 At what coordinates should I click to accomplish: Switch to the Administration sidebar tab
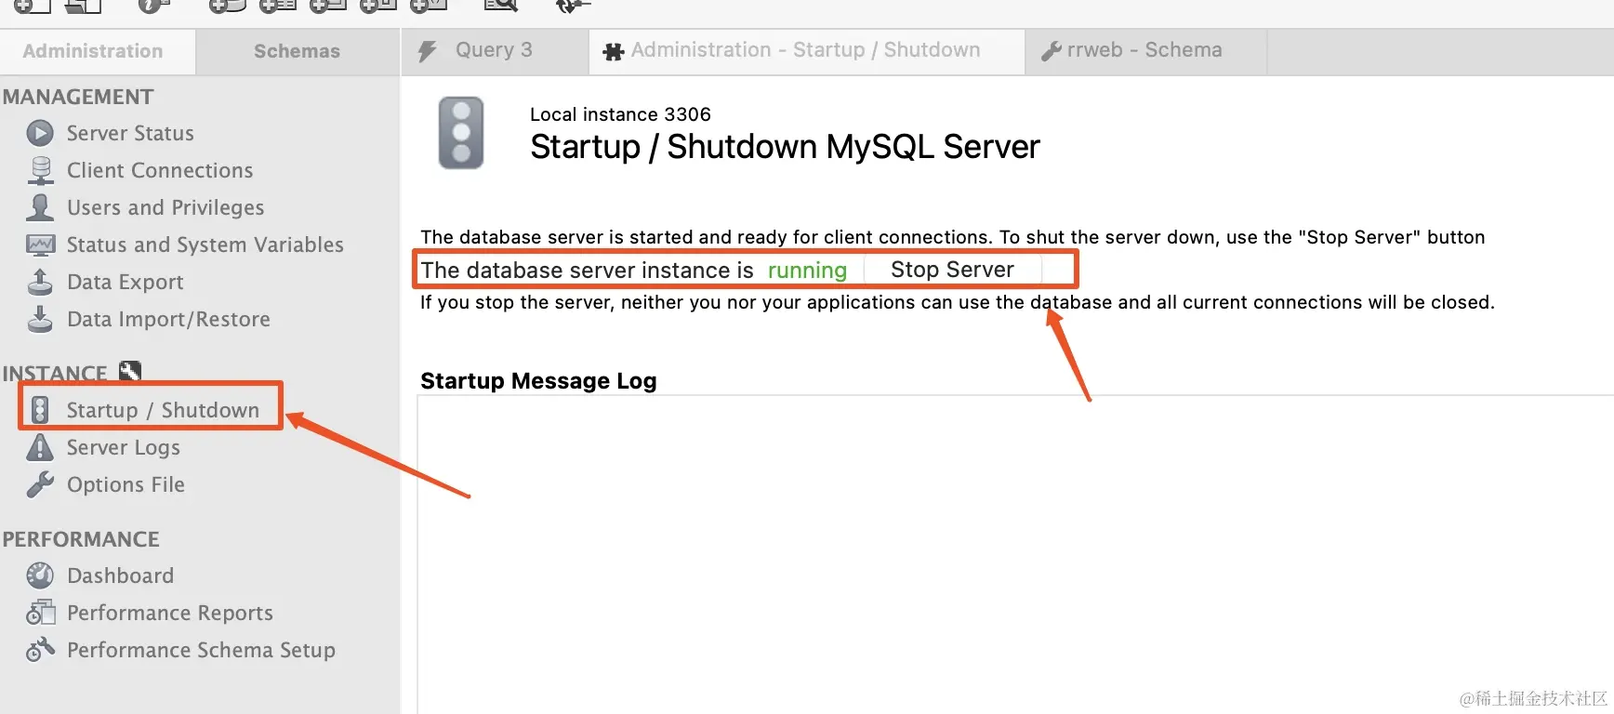(x=98, y=51)
